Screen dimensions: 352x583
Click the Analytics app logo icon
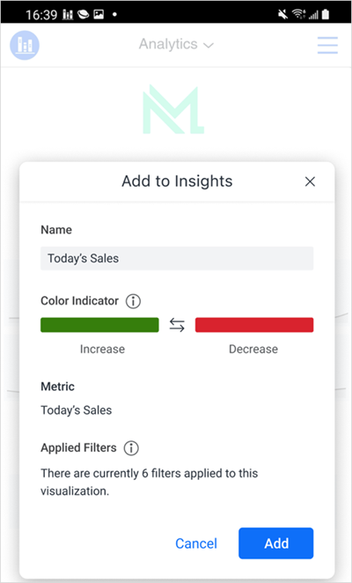[x=25, y=45]
